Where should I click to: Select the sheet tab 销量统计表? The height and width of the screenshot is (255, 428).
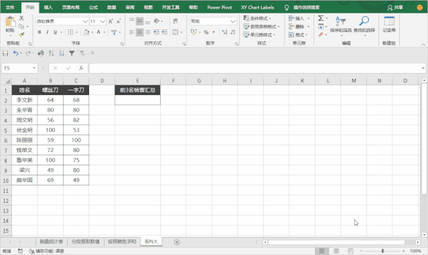(52, 242)
